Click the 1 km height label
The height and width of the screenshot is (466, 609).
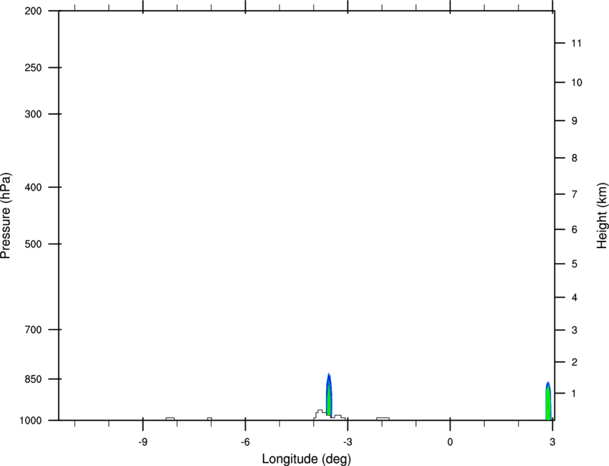[x=575, y=394]
